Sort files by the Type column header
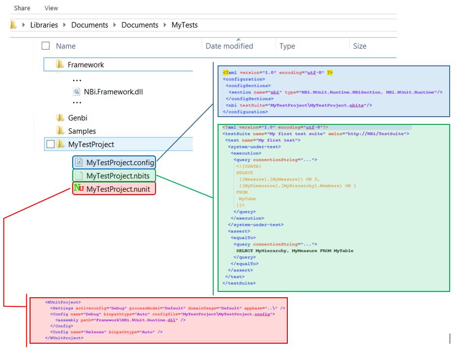Image resolution: width=455 pixels, height=350 pixels. pyautogui.click(x=287, y=46)
